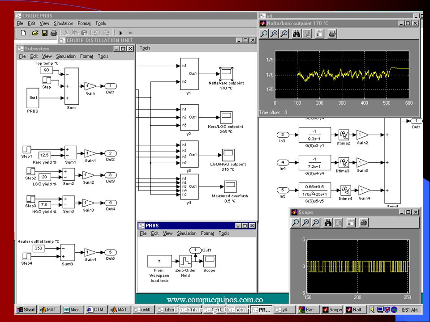Open the Tools menu in PRBS window
Screen dimensions: 430x322
point(224,233)
